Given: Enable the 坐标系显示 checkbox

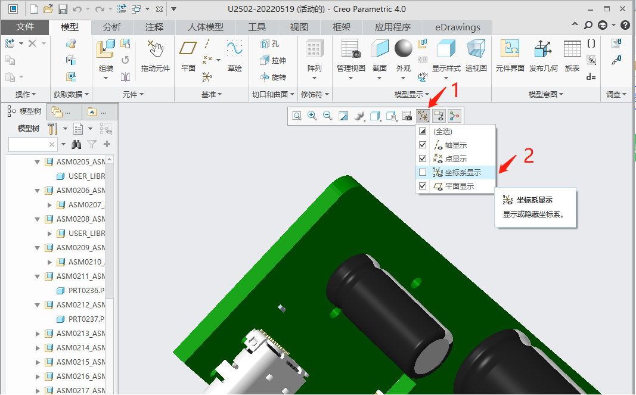Looking at the screenshot, I should point(423,173).
